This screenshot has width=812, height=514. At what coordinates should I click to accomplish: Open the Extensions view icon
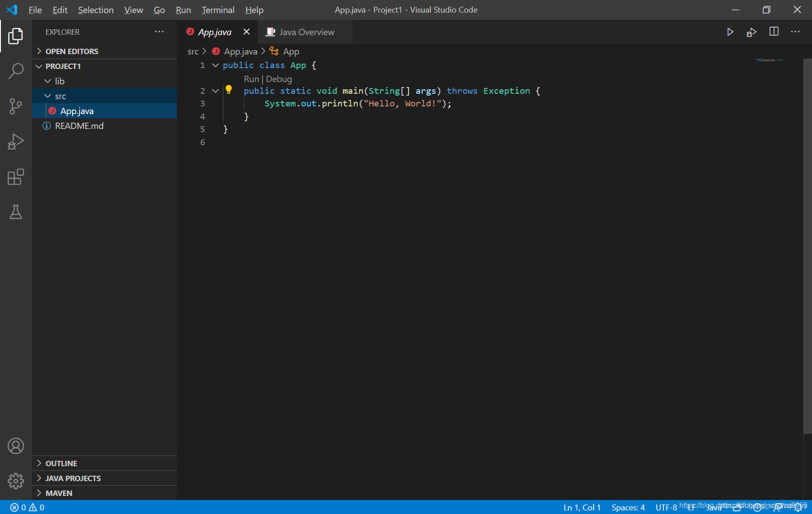pyautogui.click(x=16, y=177)
